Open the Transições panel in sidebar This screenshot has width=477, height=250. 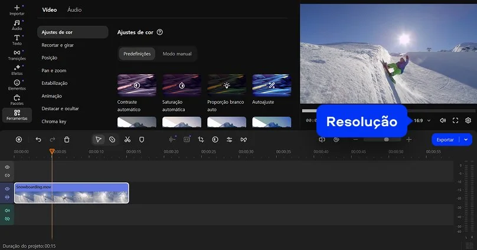tap(17, 55)
